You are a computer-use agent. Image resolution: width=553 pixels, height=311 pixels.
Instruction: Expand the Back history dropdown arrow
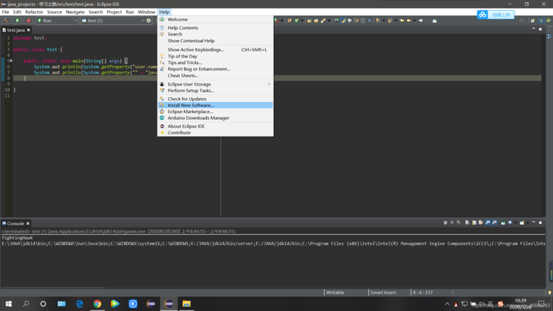414,21
